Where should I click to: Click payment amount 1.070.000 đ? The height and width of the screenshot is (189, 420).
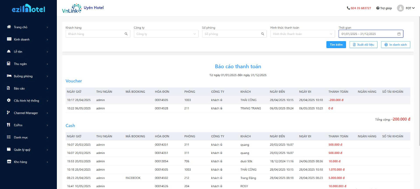(x=336, y=169)
